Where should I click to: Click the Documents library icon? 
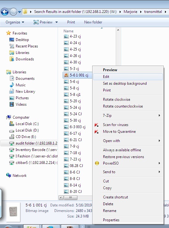tap(12, 78)
